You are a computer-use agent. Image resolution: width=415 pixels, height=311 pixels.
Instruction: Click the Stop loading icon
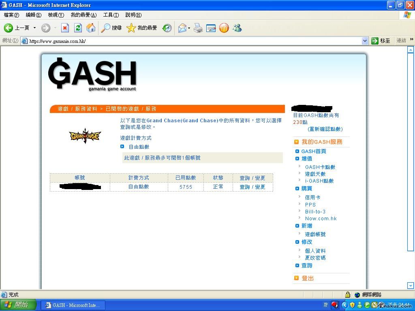coord(65,28)
